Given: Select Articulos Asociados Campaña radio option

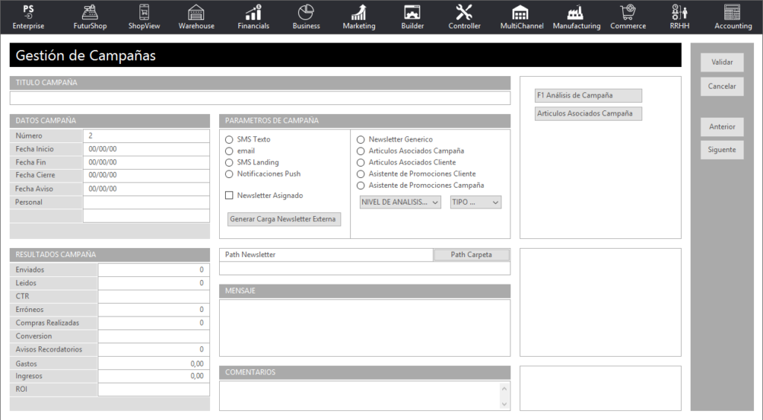Looking at the screenshot, I should coord(361,151).
